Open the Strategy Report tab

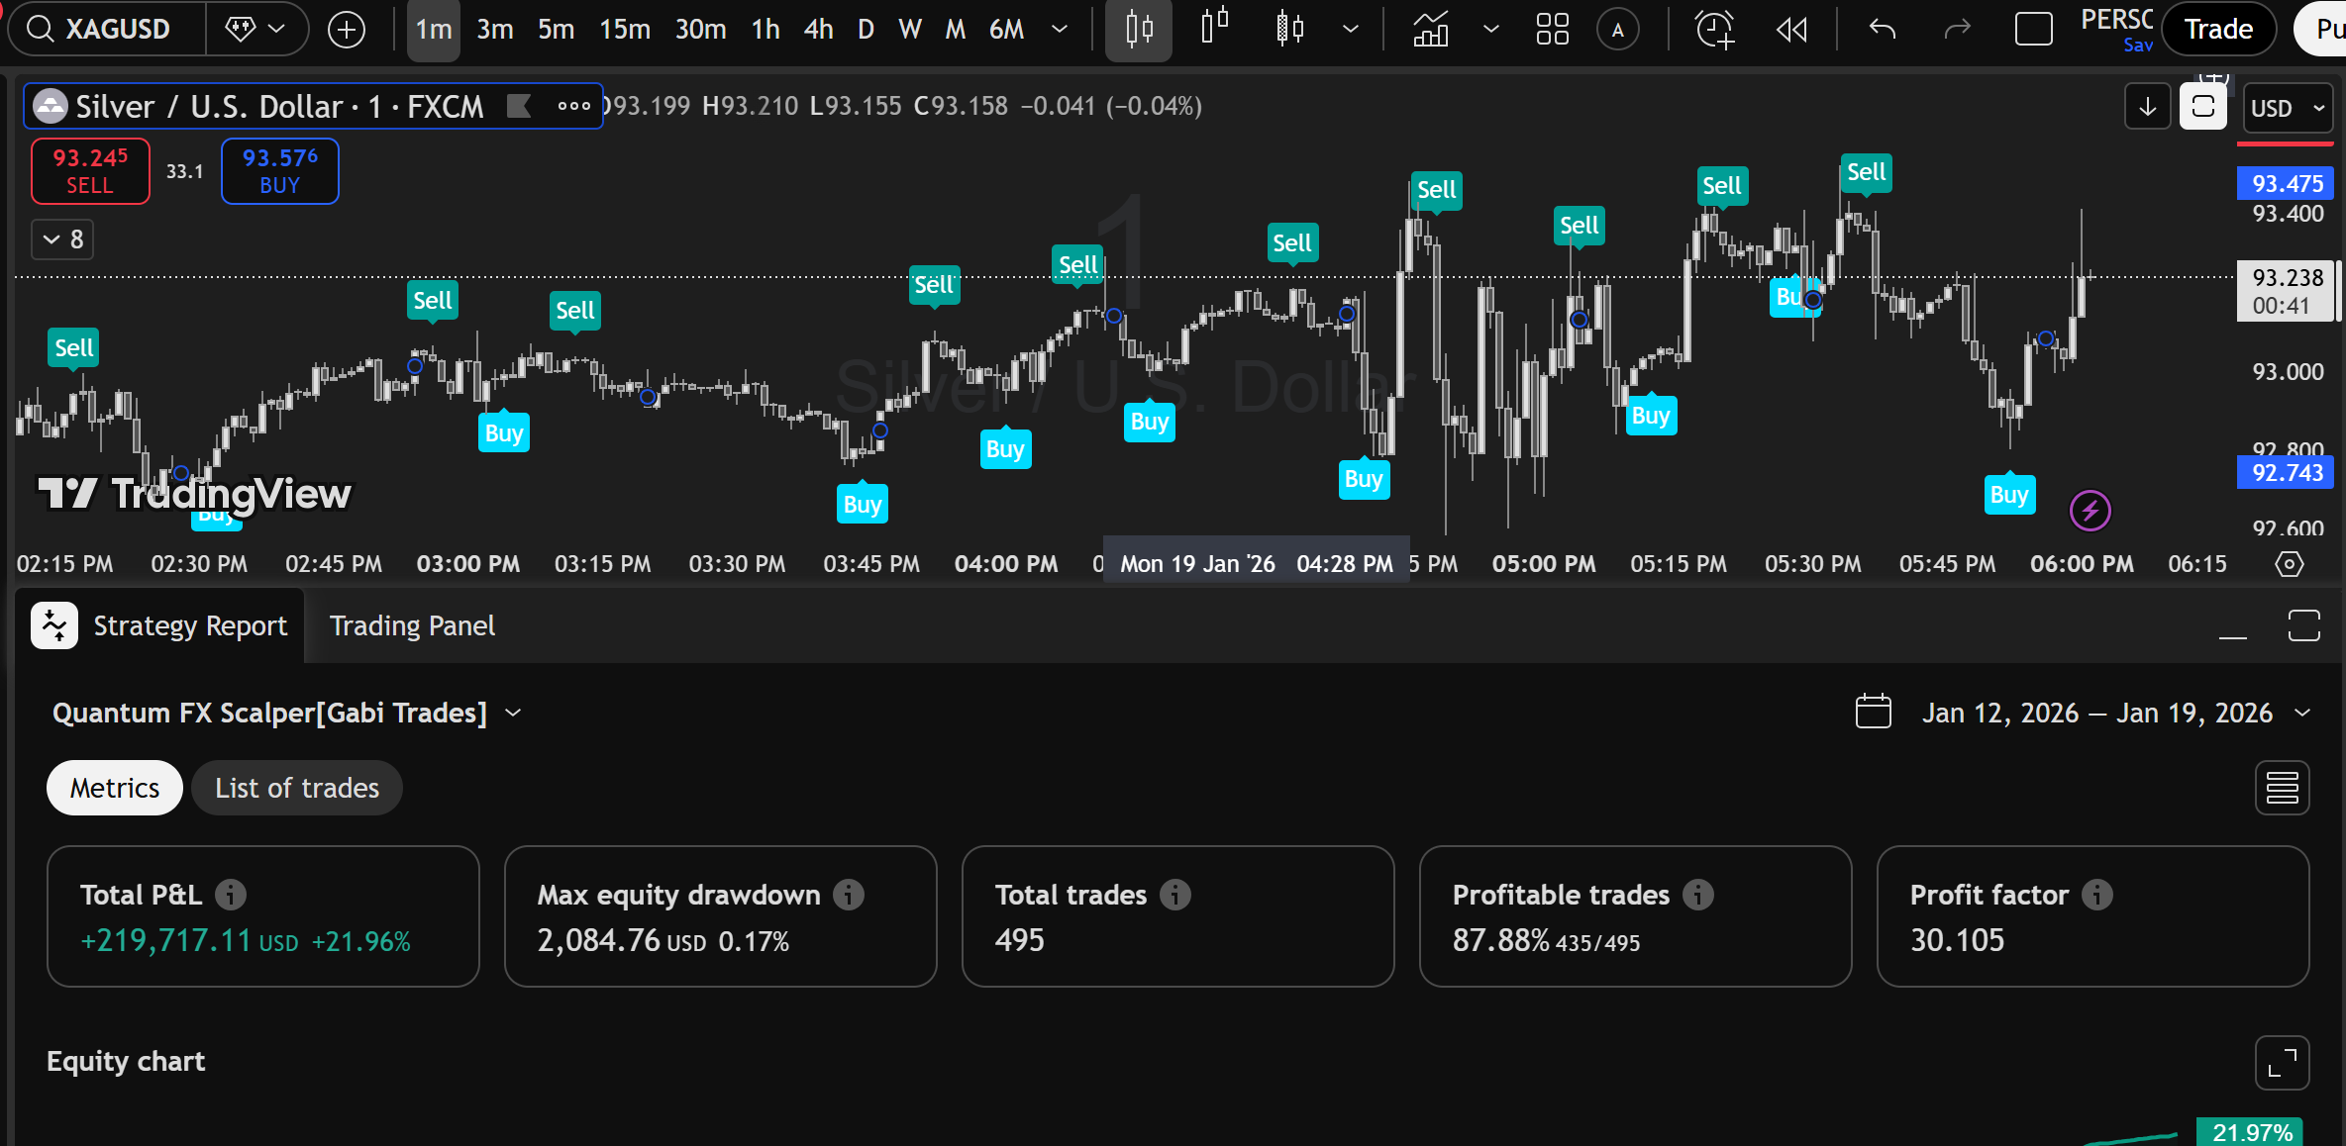click(160, 625)
